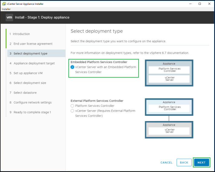This screenshot has height=172, width=215.
Task: Click the vCenter installer title bar icon
Action: click(4, 4)
